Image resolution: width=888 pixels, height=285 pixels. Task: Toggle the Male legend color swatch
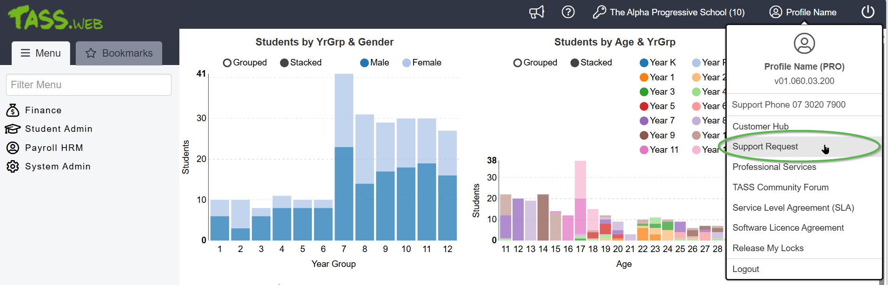[x=364, y=63]
